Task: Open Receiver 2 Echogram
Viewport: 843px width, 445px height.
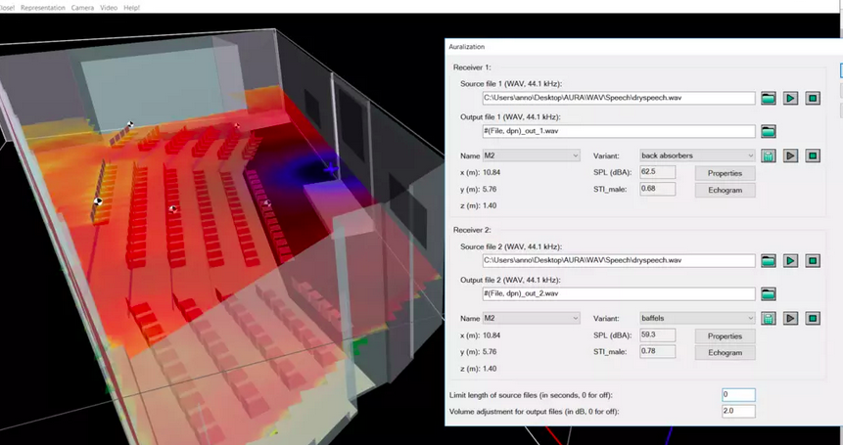Action: click(x=725, y=353)
